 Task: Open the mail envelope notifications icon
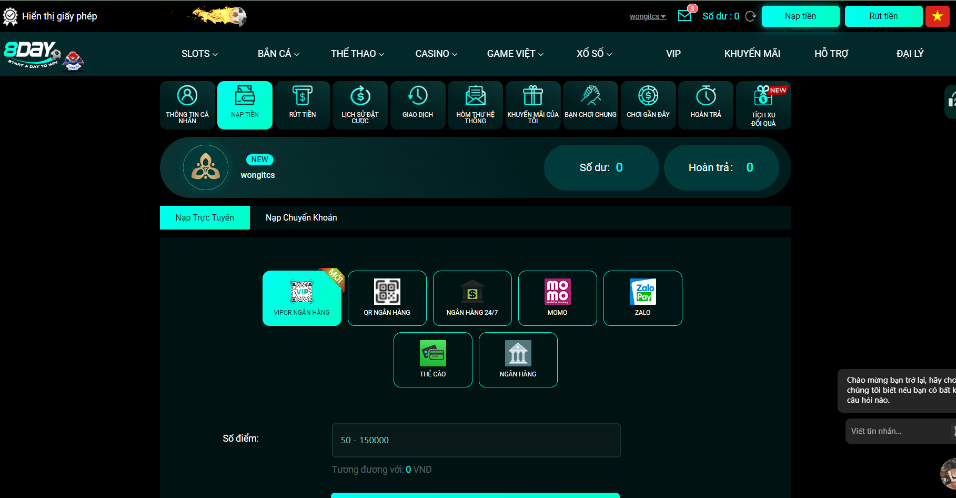click(685, 16)
